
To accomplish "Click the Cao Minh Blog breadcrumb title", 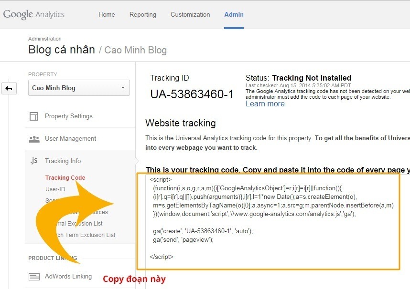I will 135,50.
